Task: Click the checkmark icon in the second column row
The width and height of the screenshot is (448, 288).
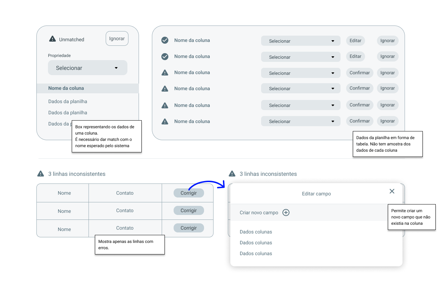Action: [x=165, y=56]
